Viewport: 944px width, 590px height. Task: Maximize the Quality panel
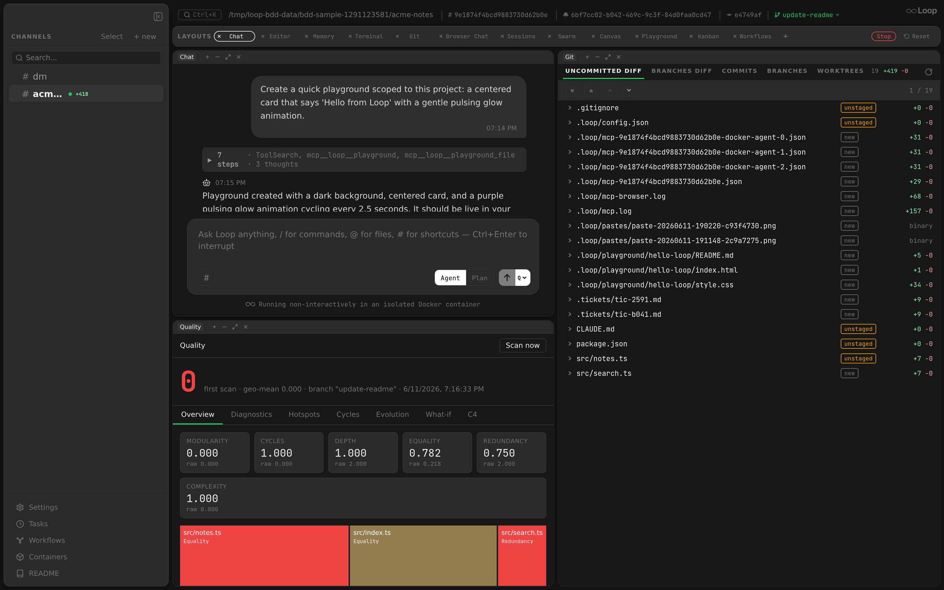(235, 327)
